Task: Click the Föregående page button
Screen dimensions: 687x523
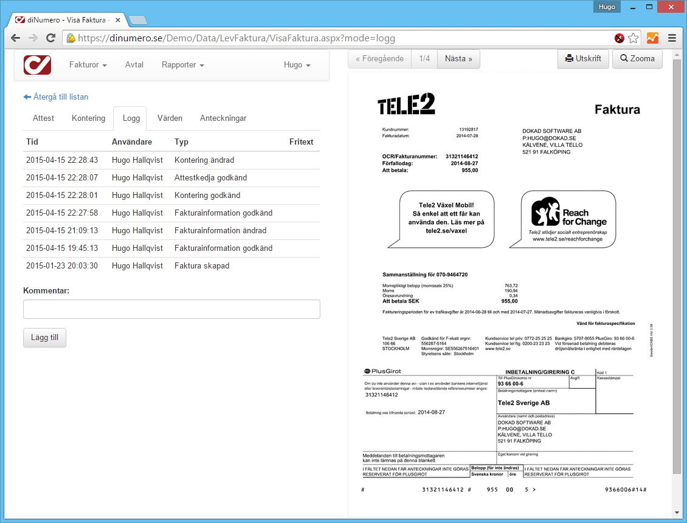Action: [x=379, y=59]
